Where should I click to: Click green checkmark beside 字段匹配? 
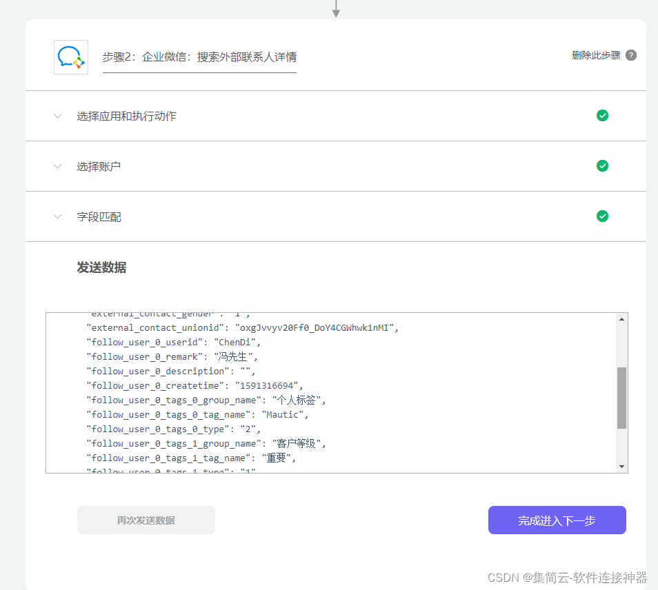(x=602, y=216)
